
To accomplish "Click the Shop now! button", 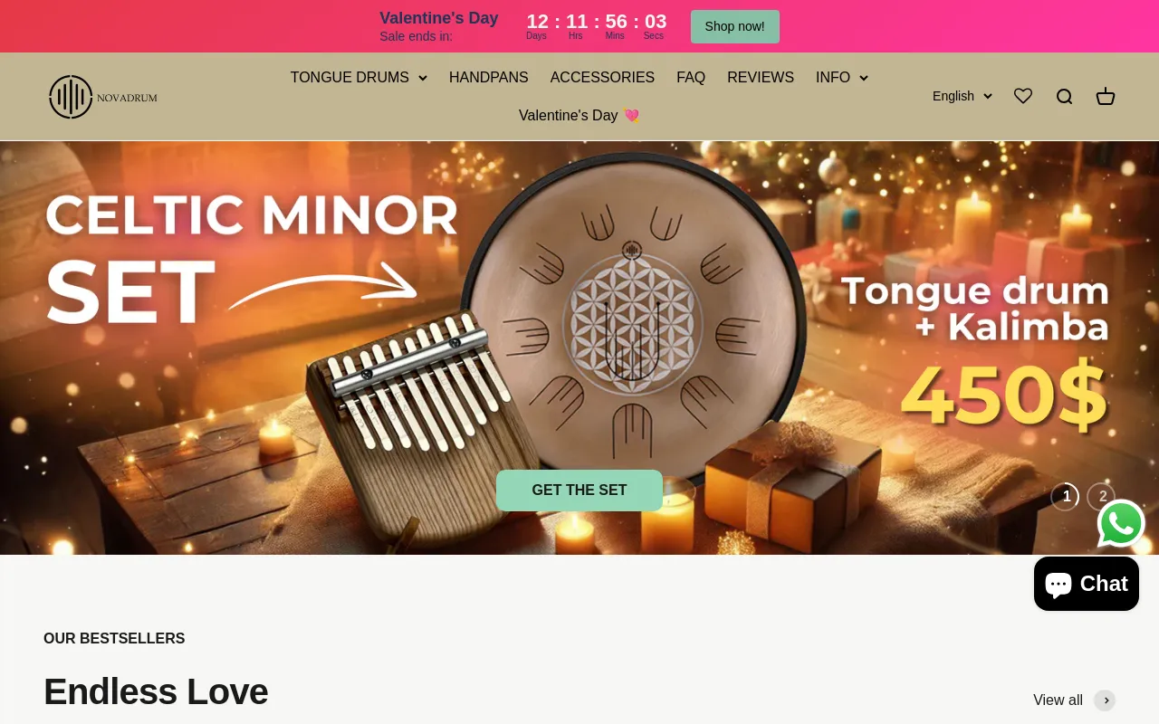I will (x=735, y=26).
